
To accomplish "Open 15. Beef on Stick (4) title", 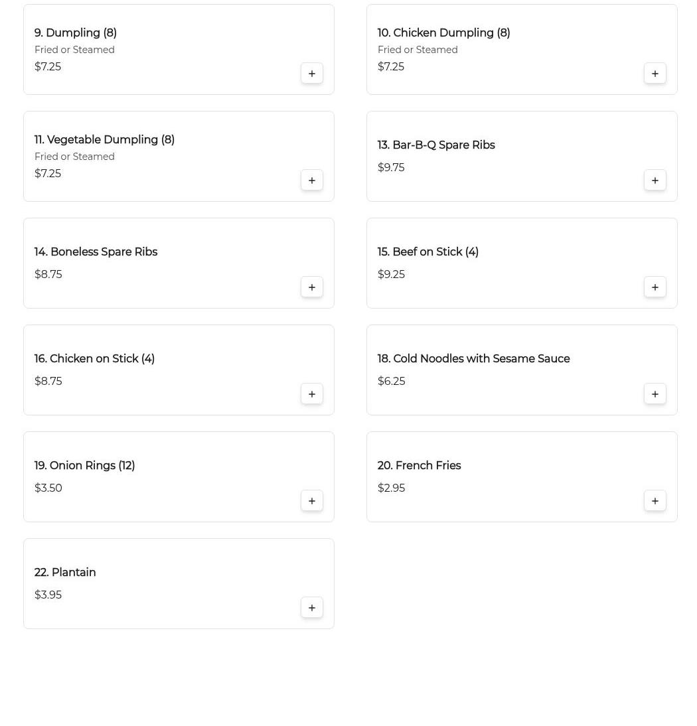I will tap(427, 252).
